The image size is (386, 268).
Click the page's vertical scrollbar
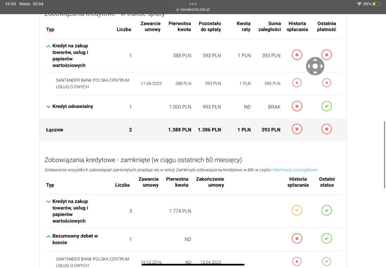[384, 155]
